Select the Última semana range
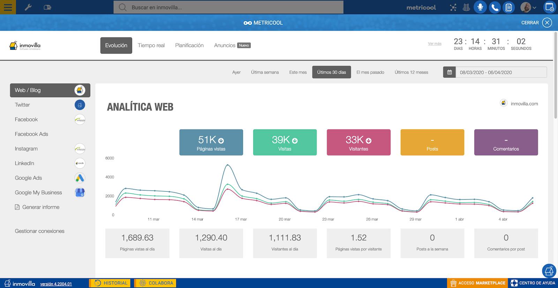This screenshot has width=558, height=288. 265,72
